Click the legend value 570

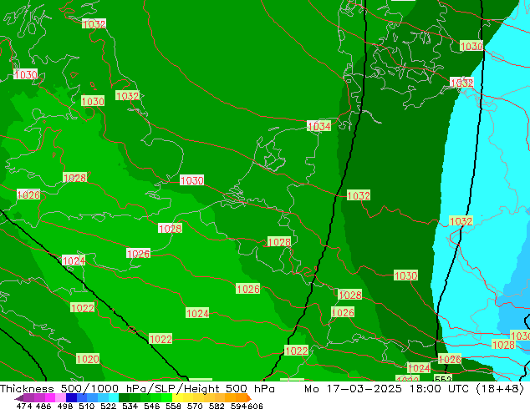click(195, 406)
